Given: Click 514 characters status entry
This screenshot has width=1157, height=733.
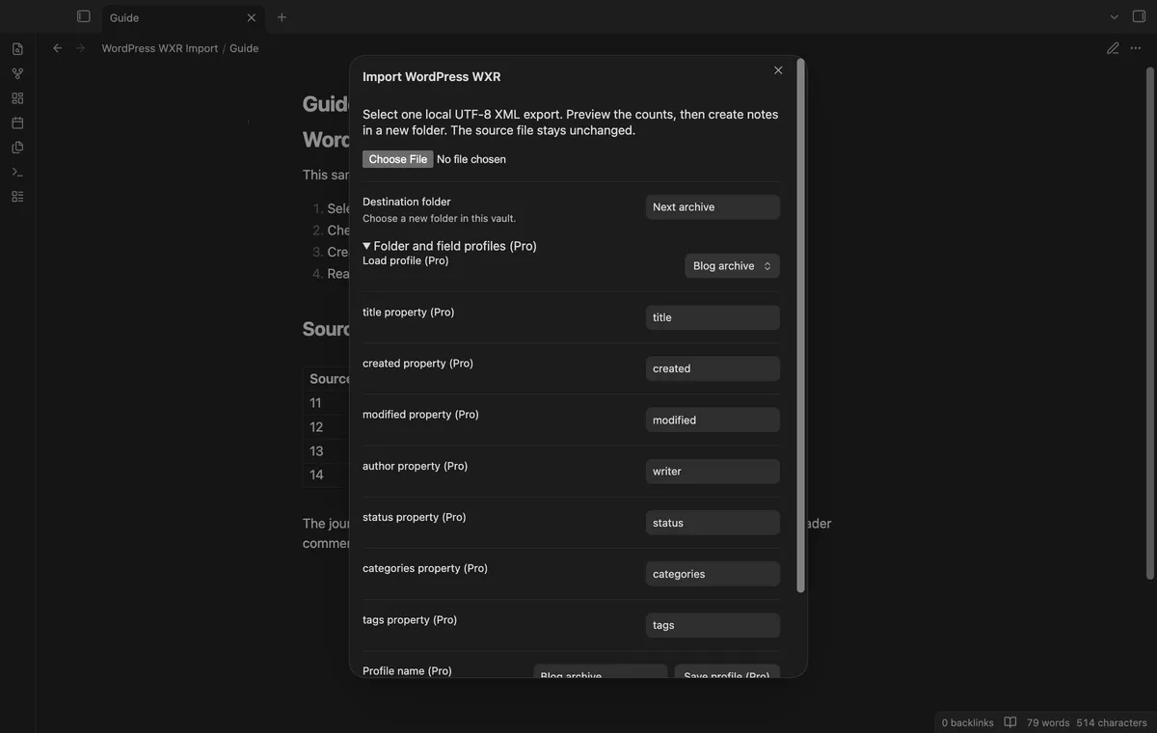Looking at the screenshot, I should 1112,722.
